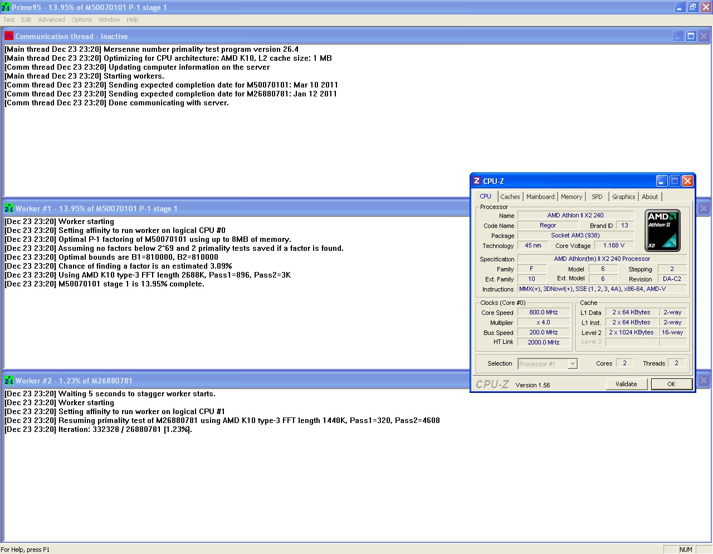The height and width of the screenshot is (554, 713).
Task: Click the Worker #2 title bar
Action: pyautogui.click(x=237, y=381)
